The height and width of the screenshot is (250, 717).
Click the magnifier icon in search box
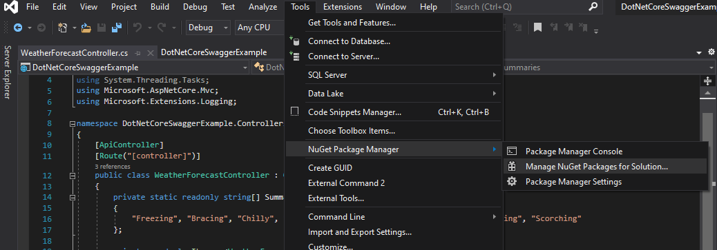(593, 7)
